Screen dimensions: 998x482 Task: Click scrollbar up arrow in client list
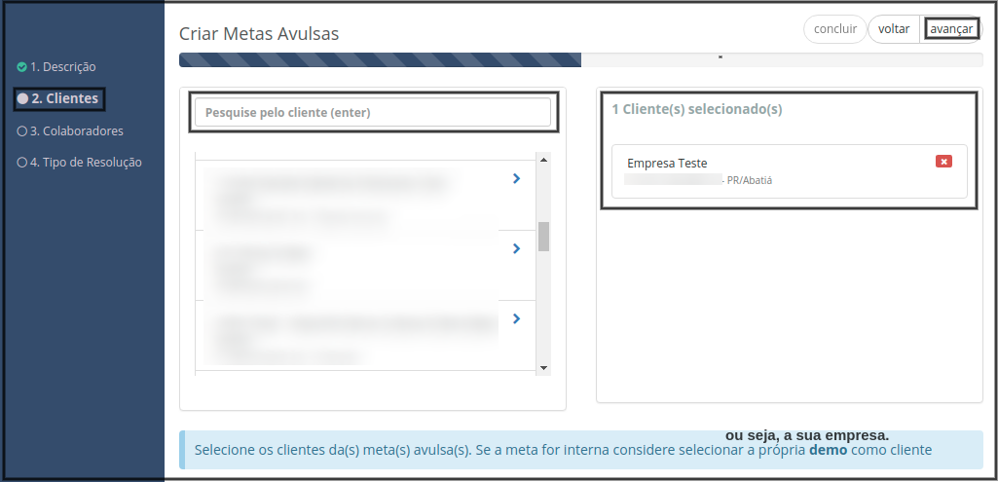543,159
